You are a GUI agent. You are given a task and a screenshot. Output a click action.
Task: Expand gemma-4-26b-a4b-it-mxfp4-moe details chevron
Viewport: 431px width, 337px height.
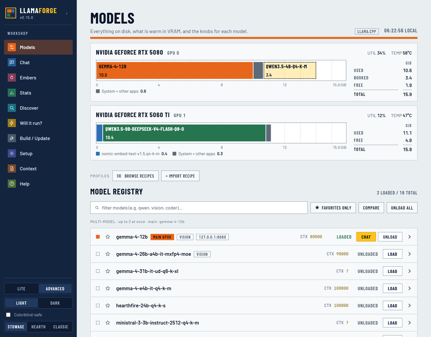(409, 254)
